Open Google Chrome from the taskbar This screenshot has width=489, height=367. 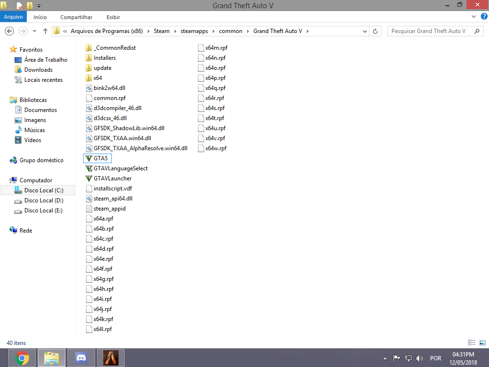(22, 358)
